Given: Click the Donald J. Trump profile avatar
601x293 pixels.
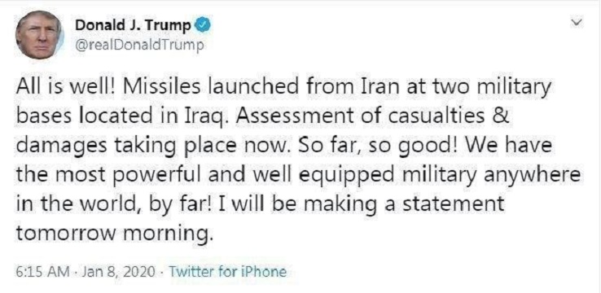Looking at the screenshot, I should (x=39, y=35).
